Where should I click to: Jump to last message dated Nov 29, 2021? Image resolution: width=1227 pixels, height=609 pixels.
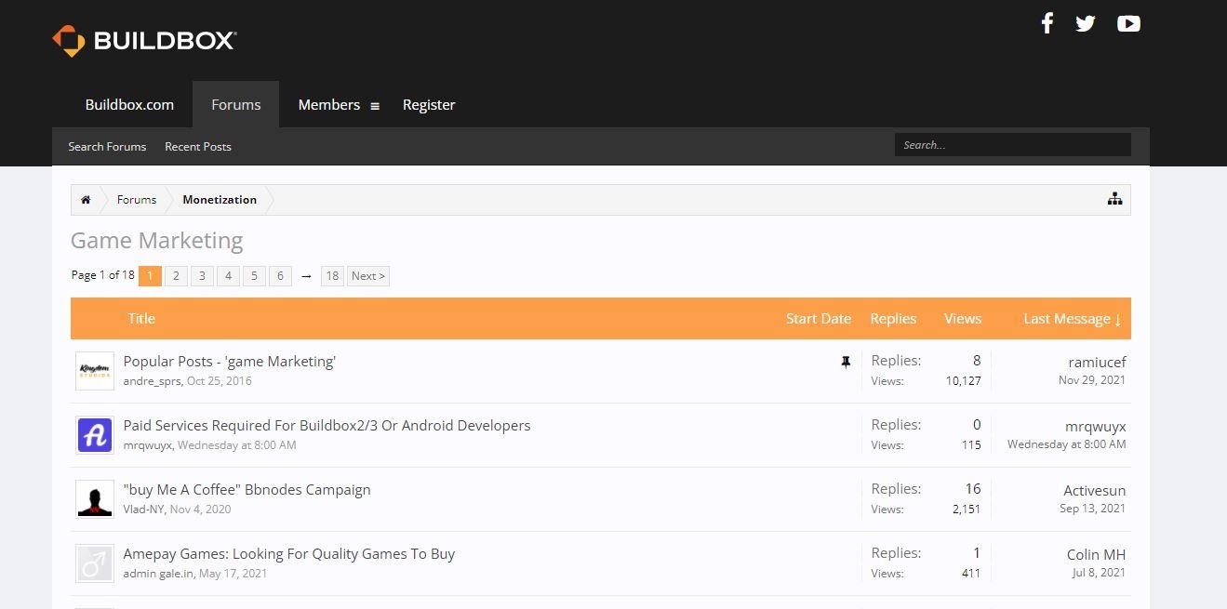click(x=1091, y=380)
